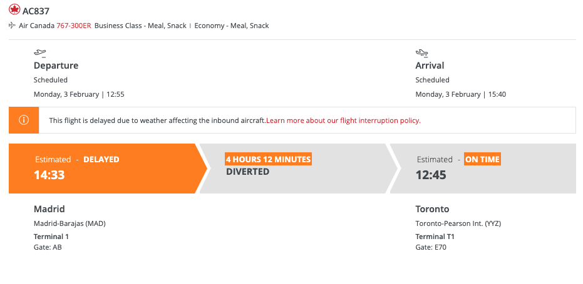
Task: Click the 4 HOURS 12 MINUTES duration badge
Action: (268, 159)
